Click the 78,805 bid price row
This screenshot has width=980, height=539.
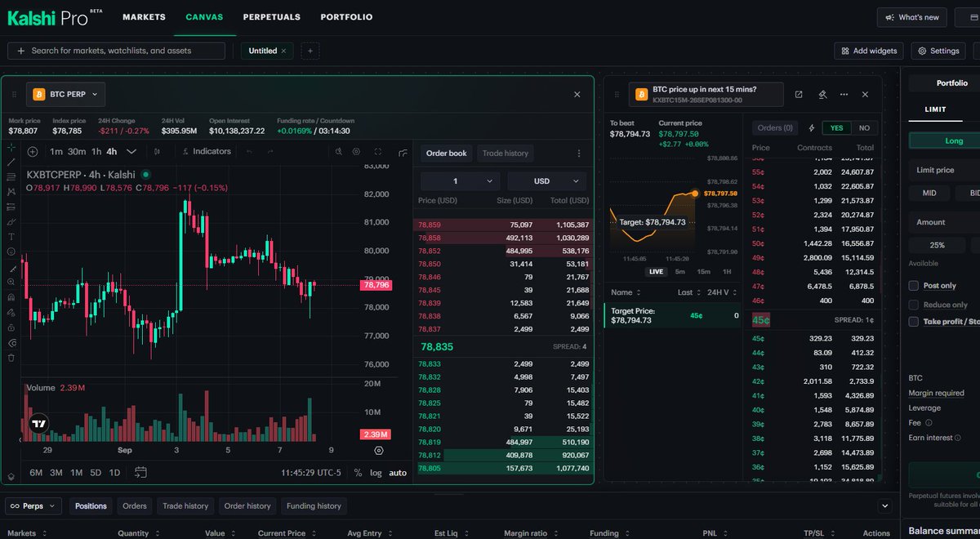(504, 468)
